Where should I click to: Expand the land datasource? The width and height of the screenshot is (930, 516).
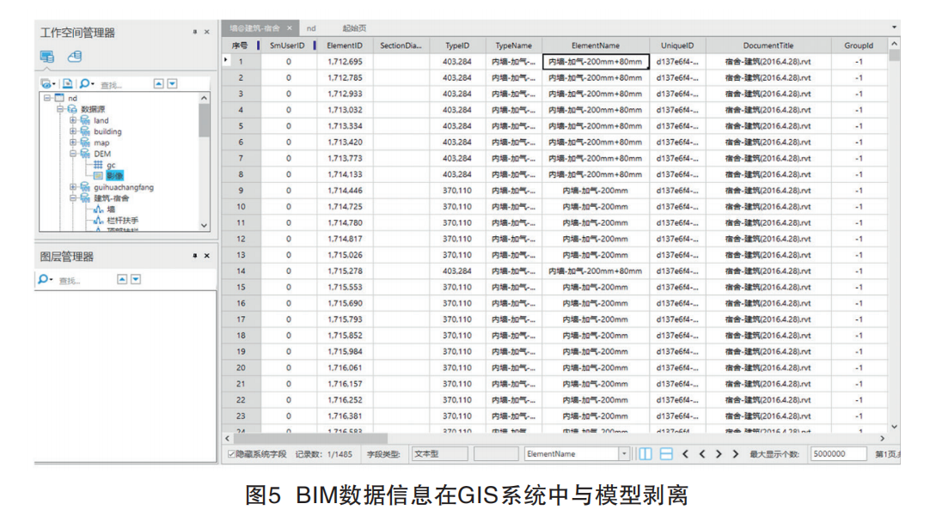click(73, 120)
